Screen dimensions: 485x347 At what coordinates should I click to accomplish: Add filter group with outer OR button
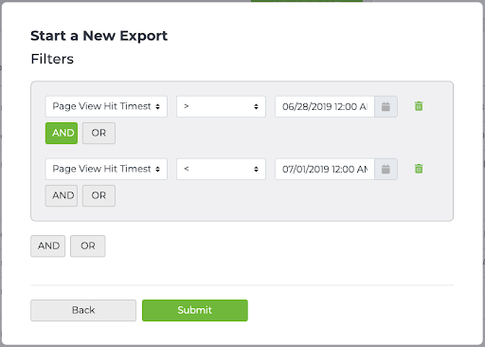pyautogui.click(x=88, y=246)
